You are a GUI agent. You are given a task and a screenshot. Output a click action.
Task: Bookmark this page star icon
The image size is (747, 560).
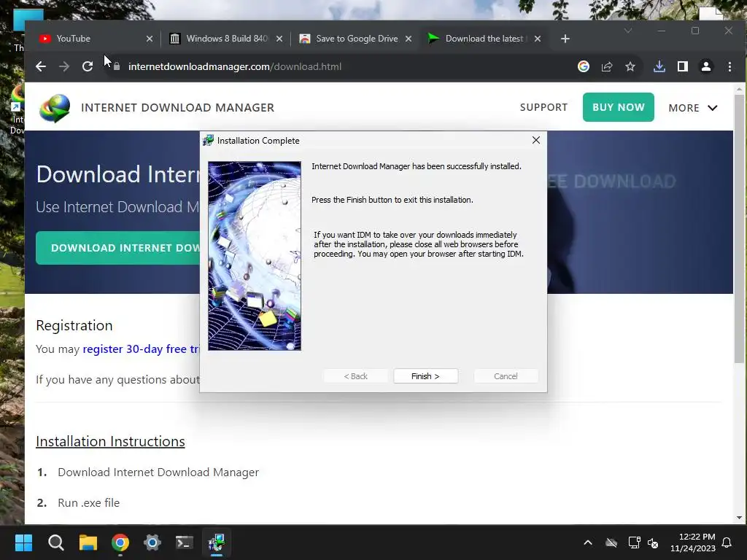coord(630,66)
